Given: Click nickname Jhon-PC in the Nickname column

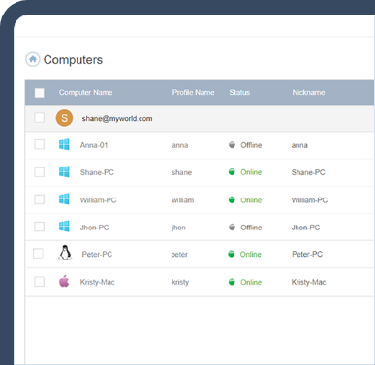Looking at the screenshot, I should point(305,228).
